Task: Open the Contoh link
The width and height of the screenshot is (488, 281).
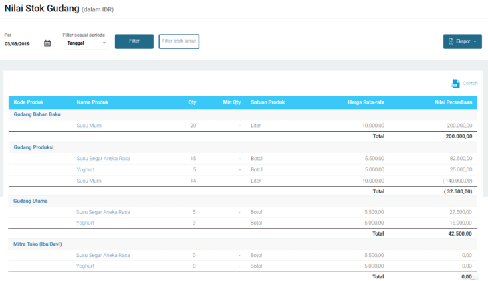Action: [x=470, y=84]
